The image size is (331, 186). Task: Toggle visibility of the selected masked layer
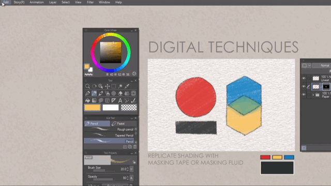tap(304, 86)
